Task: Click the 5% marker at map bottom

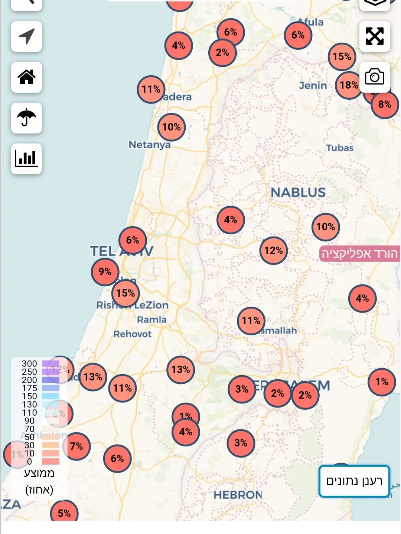Action: [x=64, y=513]
